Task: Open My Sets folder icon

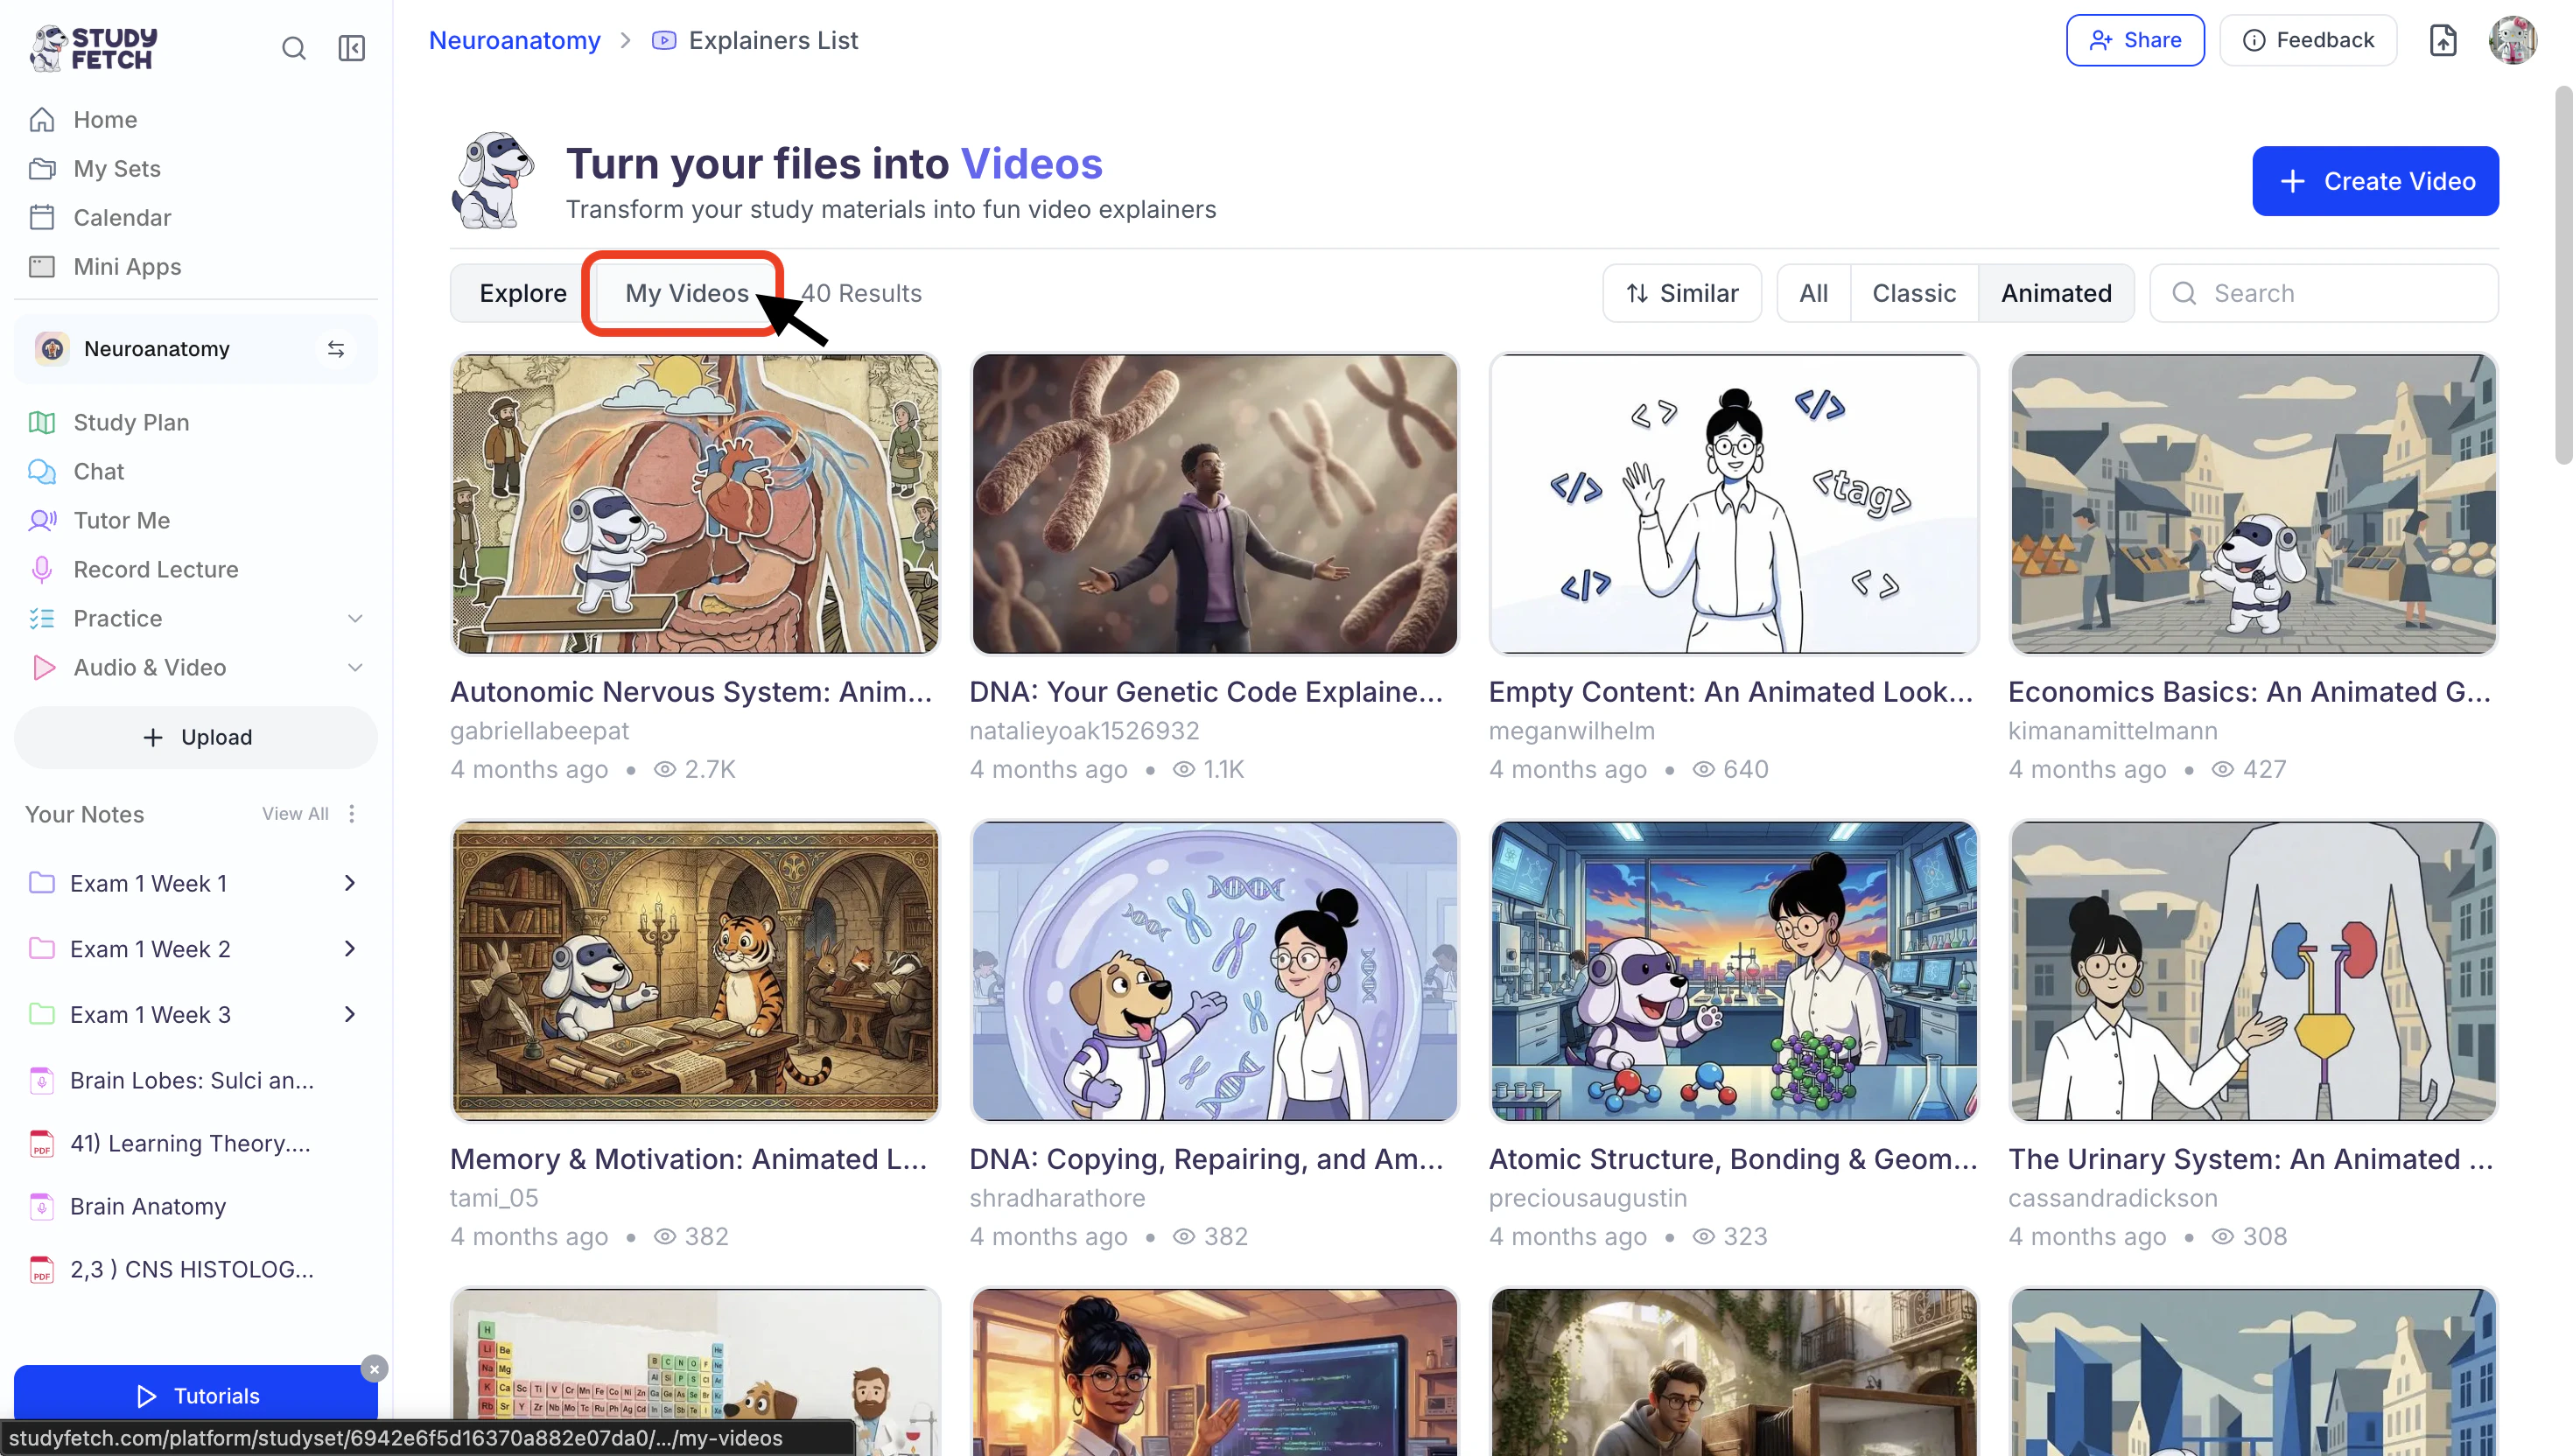Action: [x=42, y=169]
